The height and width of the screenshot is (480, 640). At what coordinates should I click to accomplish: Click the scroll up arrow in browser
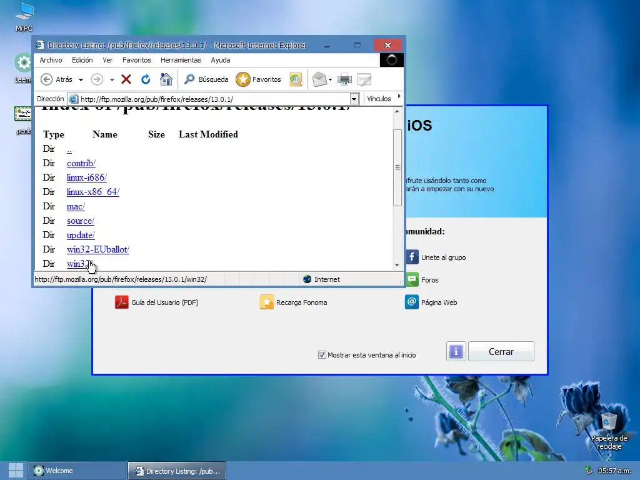397,111
